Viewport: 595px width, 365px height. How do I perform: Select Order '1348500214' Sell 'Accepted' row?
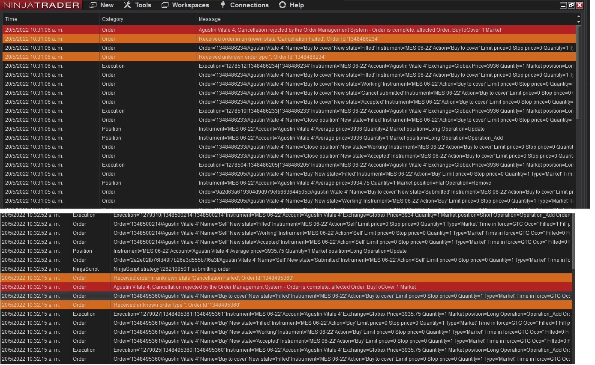286,242
